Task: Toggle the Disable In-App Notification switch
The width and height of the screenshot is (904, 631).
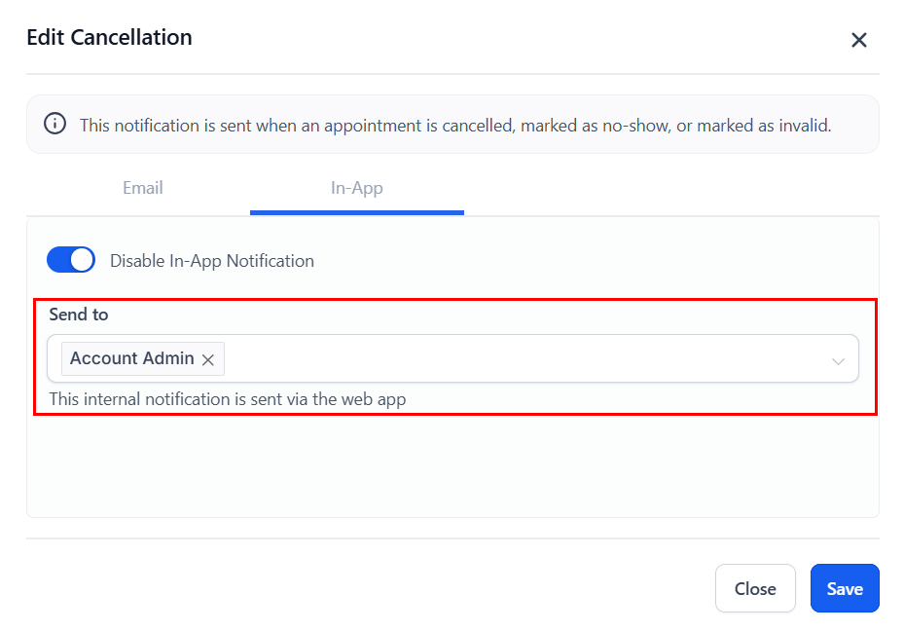Action: coord(71,260)
